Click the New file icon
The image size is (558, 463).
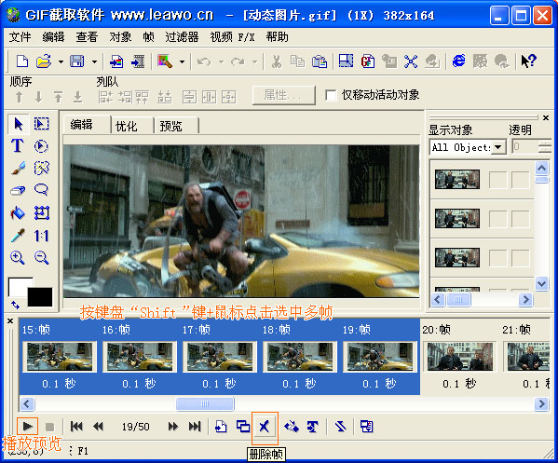(22, 61)
